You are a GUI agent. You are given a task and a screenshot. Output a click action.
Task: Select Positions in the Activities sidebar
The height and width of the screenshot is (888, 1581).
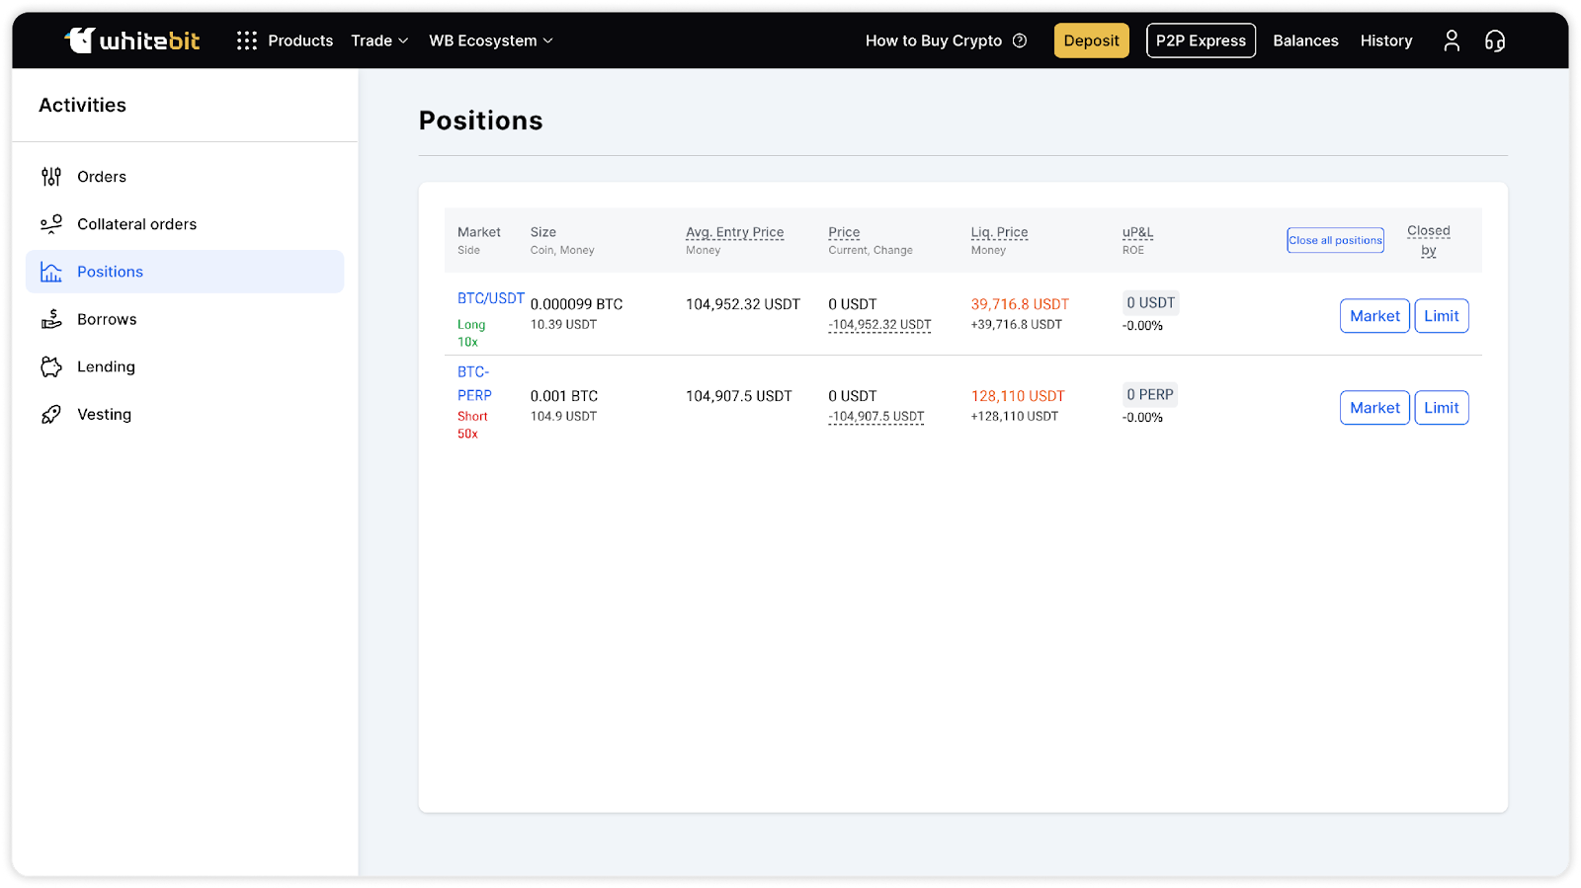pyautogui.click(x=110, y=272)
